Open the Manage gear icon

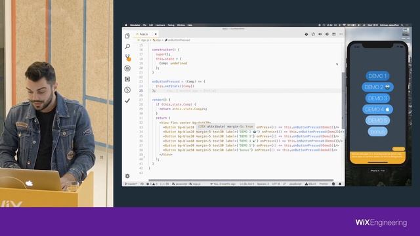127,176
